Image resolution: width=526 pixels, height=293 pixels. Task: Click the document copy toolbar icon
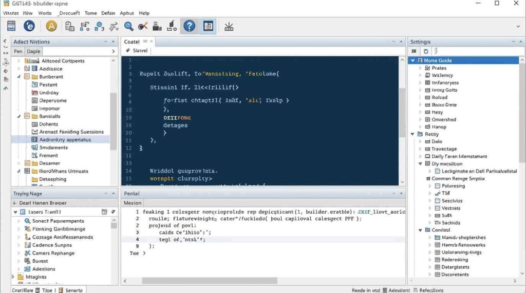(69, 26)
